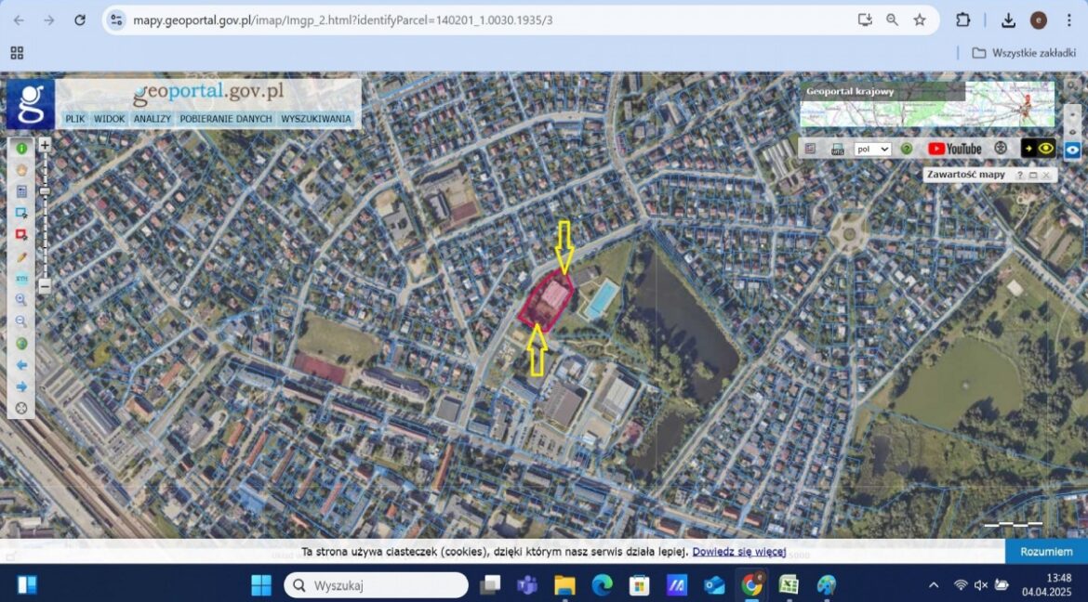Select the pencil drawing tool

pyautogui.click(x=21, y=256)
